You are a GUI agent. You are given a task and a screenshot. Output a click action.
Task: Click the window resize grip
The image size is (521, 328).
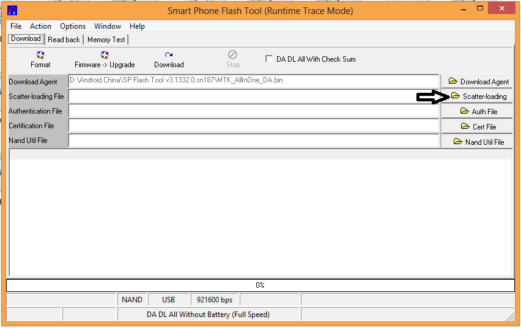pyautogui.click(x=511, y=317)
